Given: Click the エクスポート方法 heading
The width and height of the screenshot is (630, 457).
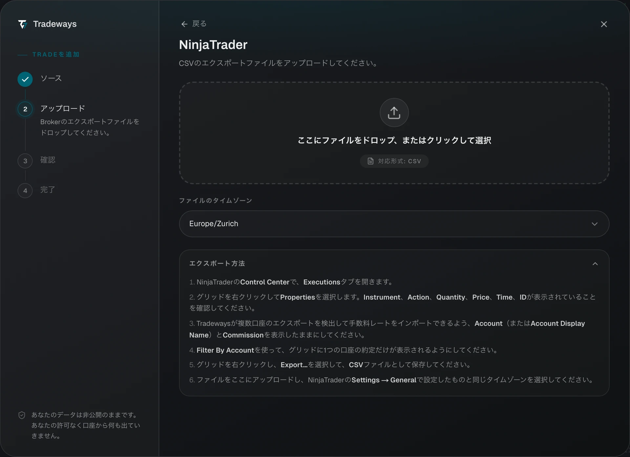Looking at the screenshot, I should (217, 264).
